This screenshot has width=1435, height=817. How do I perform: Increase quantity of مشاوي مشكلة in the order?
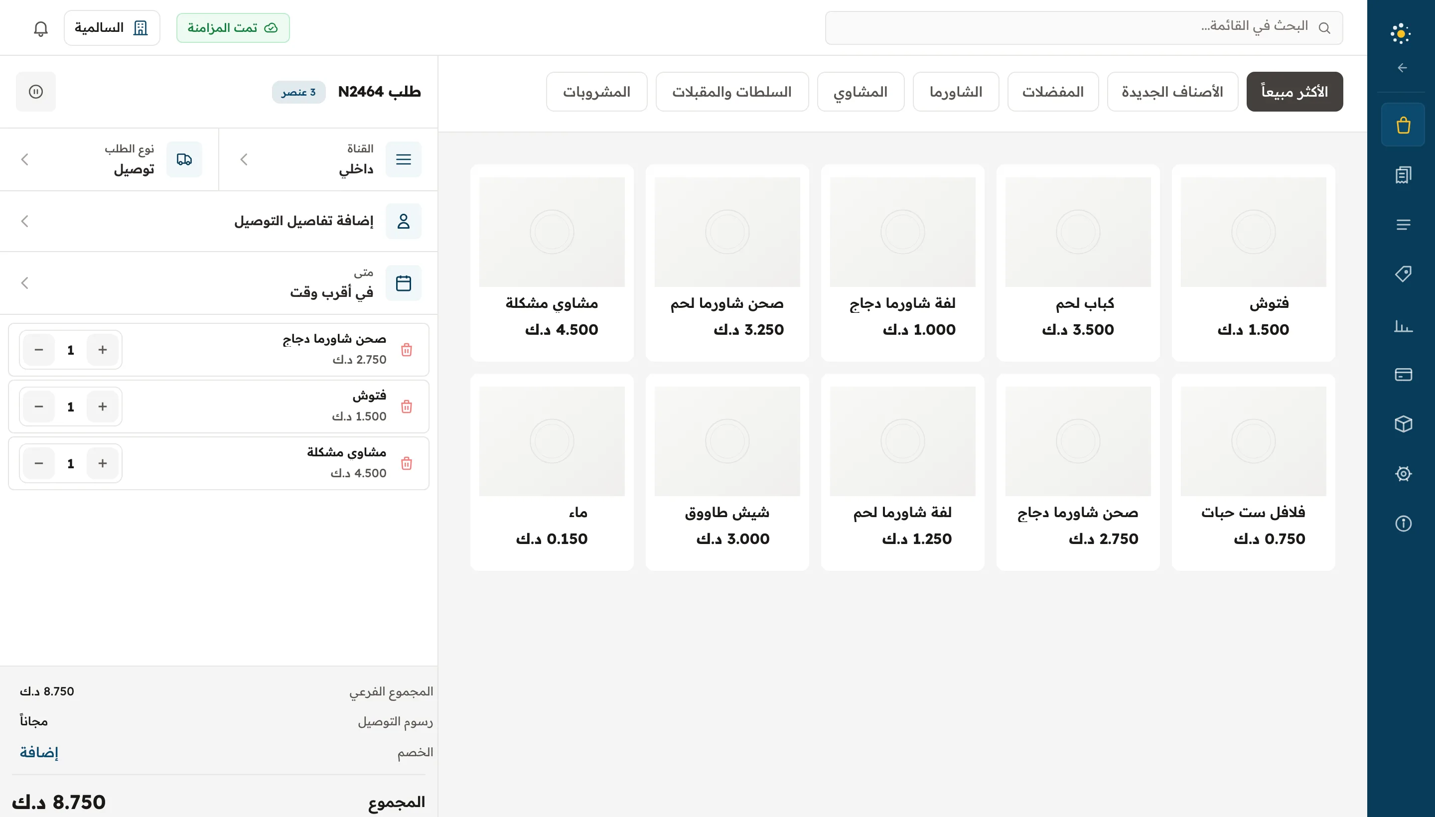(102, 463)
